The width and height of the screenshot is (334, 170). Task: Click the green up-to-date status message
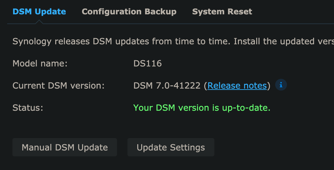point(202,108)
